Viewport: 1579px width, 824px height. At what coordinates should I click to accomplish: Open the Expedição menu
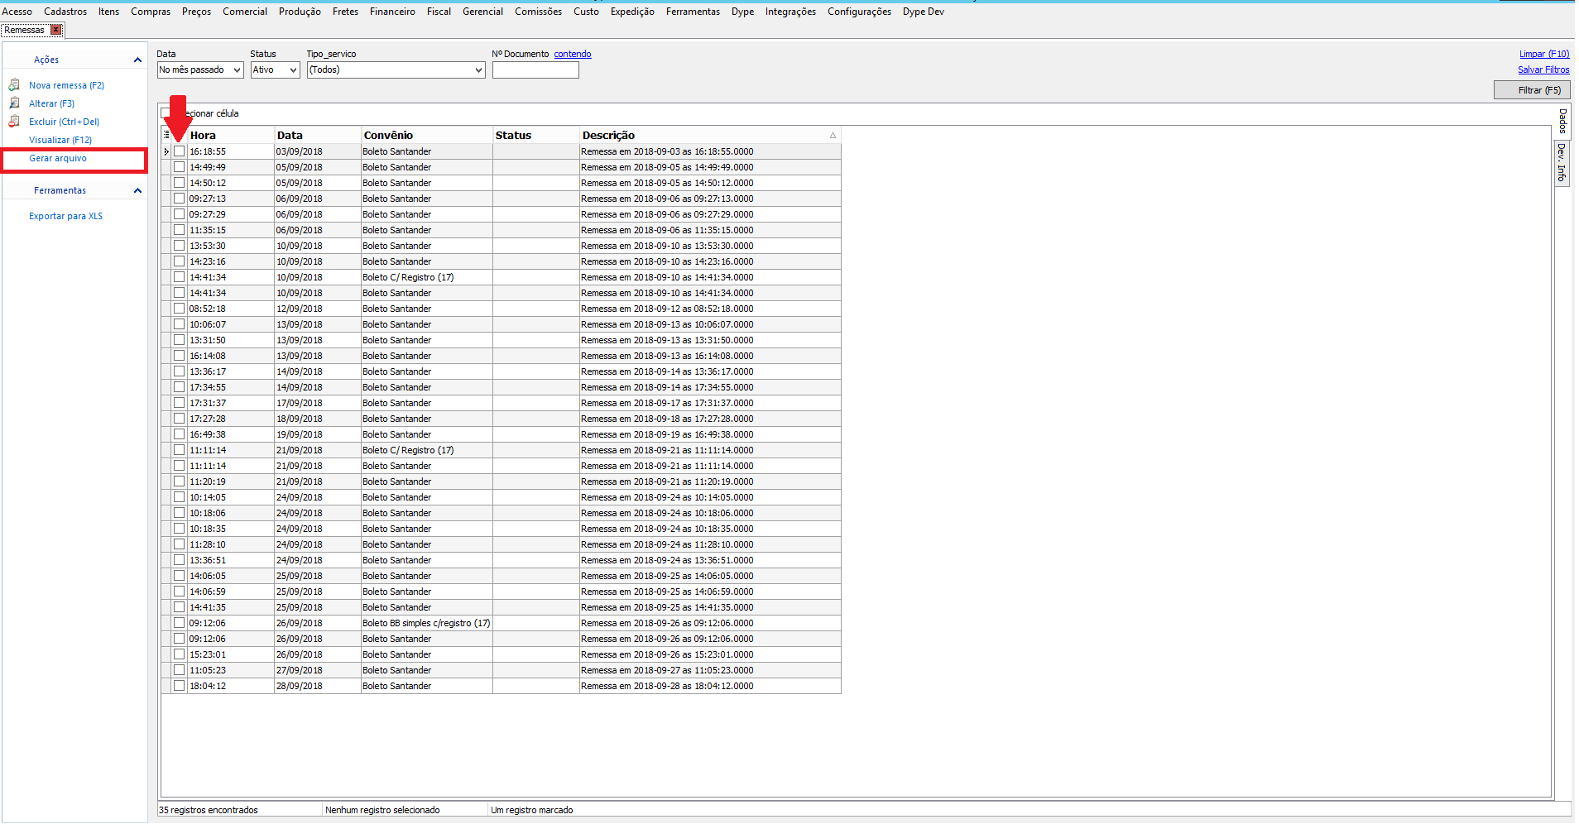(632, 12)
